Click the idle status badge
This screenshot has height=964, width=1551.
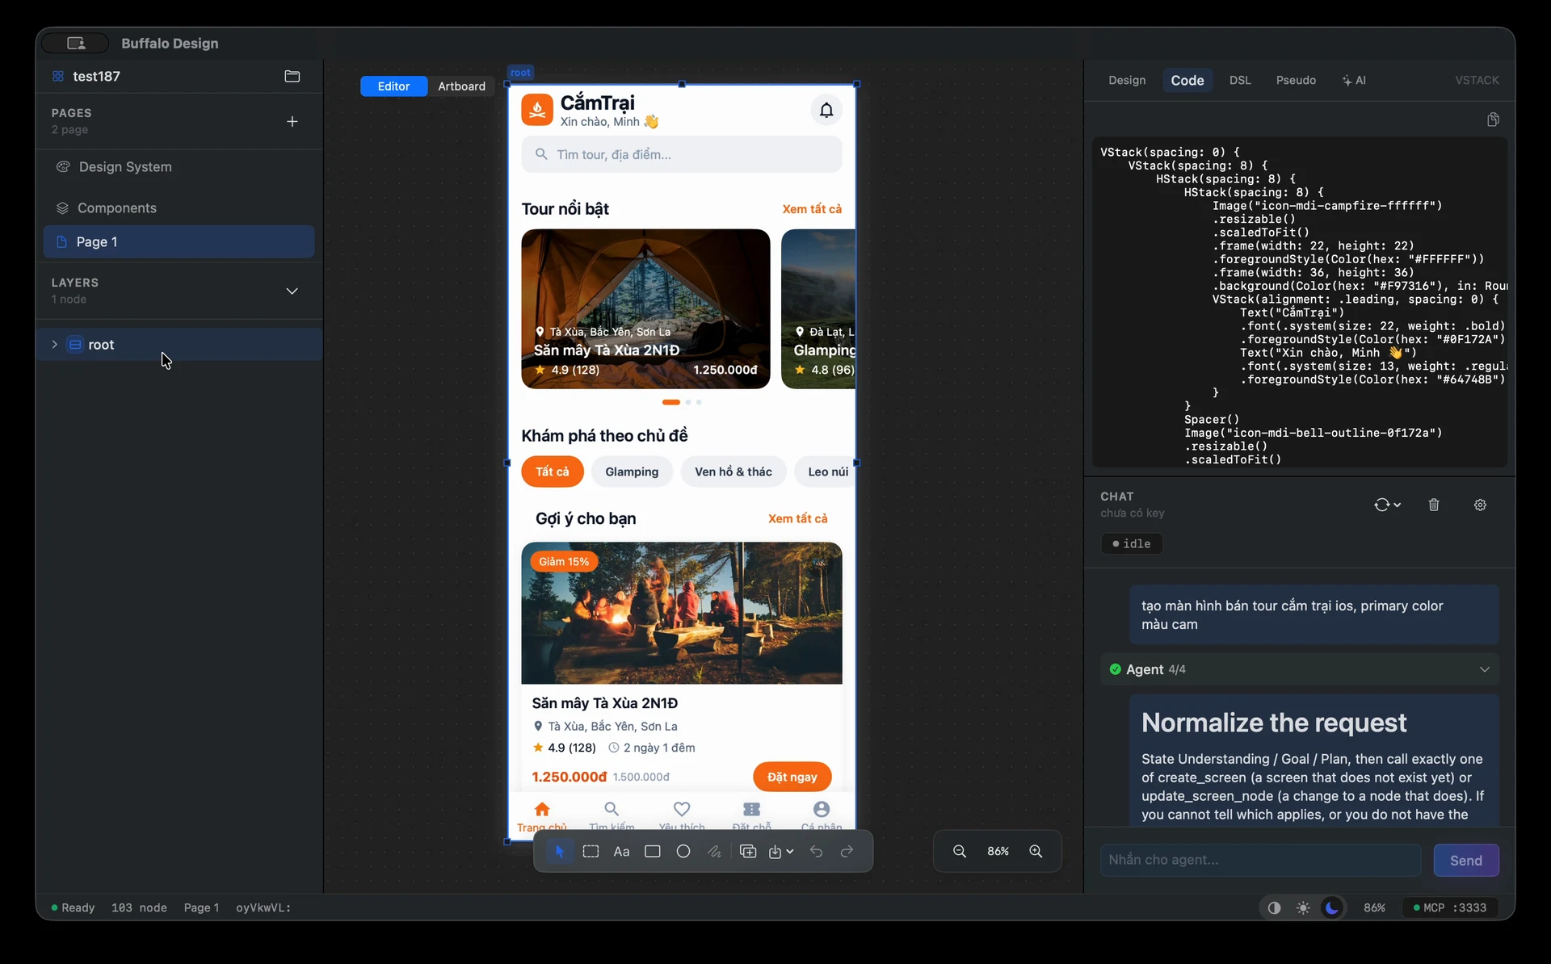pyautogui.click(x=1131, y=543)
